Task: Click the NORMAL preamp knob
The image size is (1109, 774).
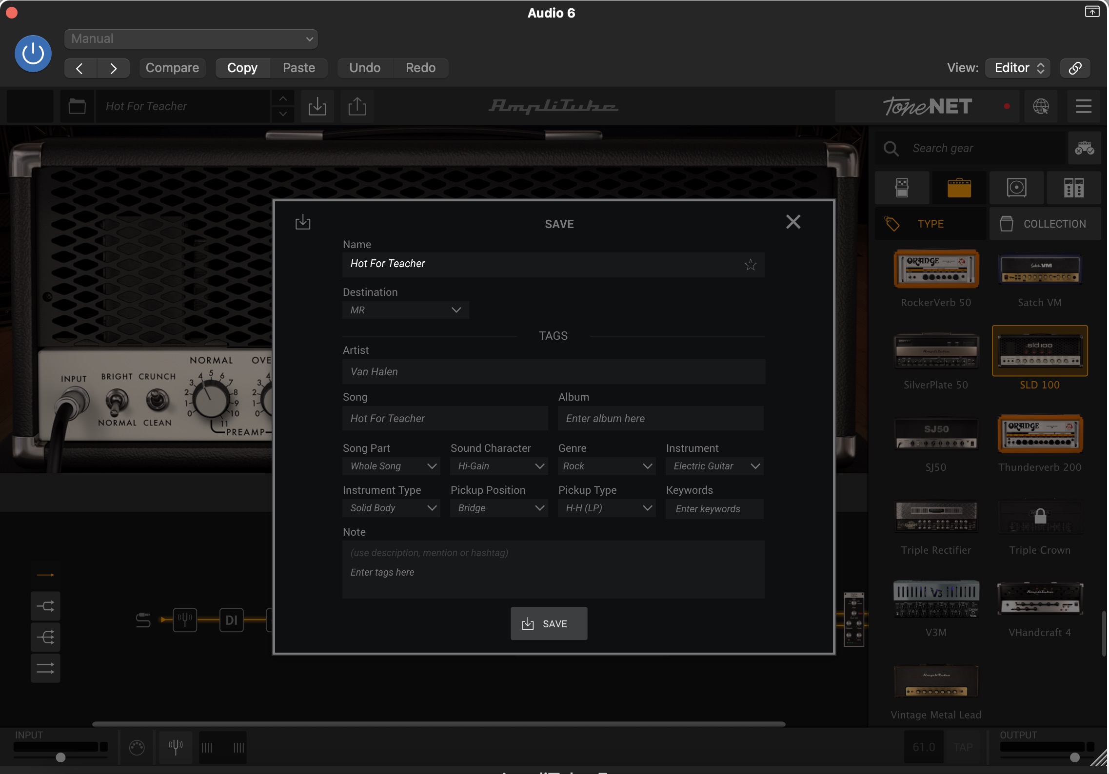Action: pyautogui.click(x=211, y=400)
